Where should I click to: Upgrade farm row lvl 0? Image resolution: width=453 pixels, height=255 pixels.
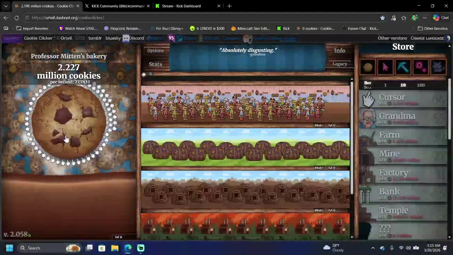(332, 168)
